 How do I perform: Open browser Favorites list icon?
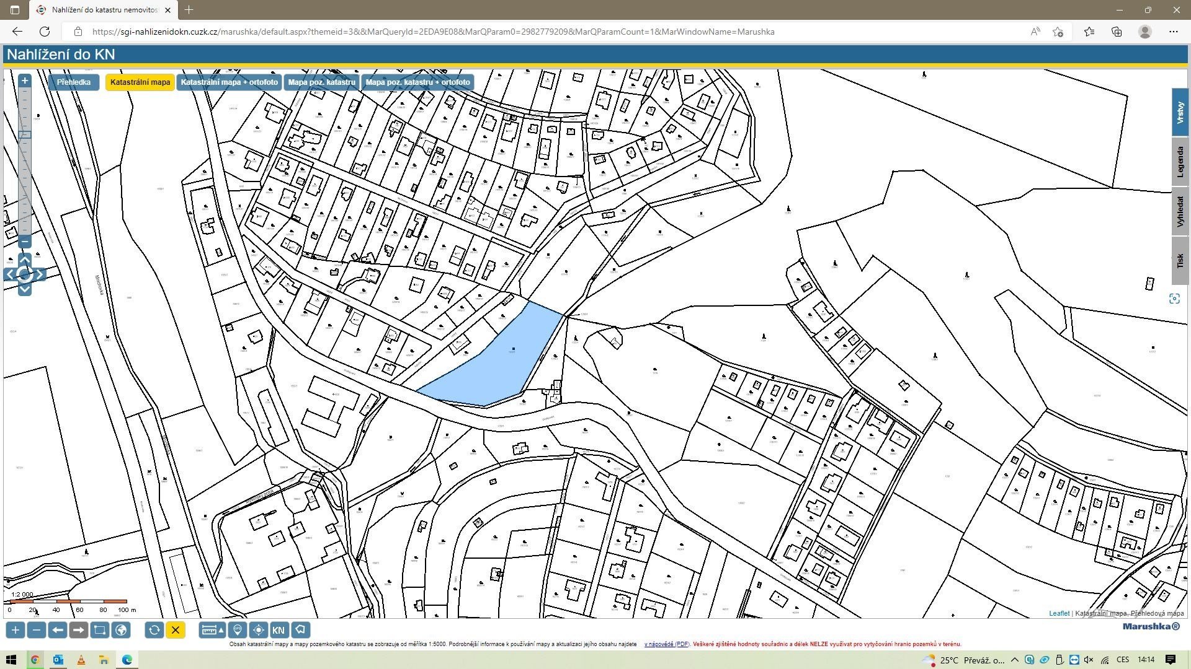[x=1089, y=32]
